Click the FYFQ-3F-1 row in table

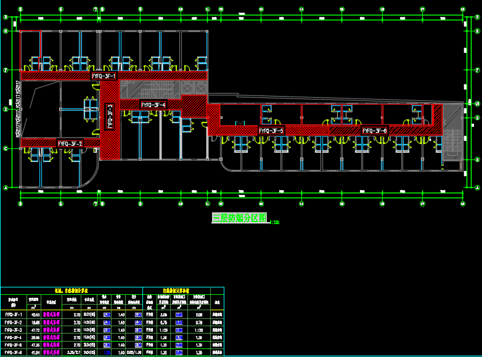14,314
